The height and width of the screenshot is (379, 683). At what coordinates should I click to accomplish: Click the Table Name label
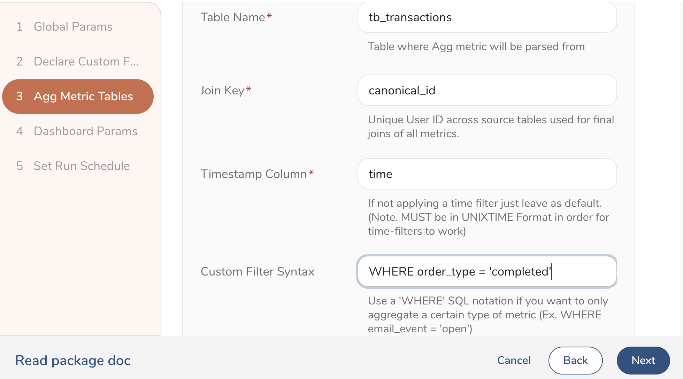click(x=232, y=17)
